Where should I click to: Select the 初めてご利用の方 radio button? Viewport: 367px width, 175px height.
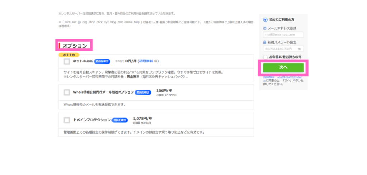(x=265, y=20)
